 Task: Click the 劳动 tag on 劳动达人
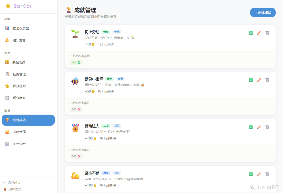tap(106, 126)
